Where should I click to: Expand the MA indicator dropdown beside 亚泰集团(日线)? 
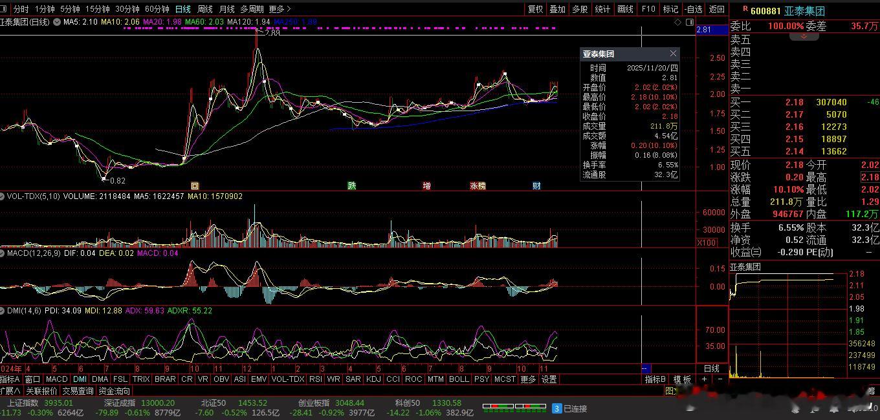(58, 22)
